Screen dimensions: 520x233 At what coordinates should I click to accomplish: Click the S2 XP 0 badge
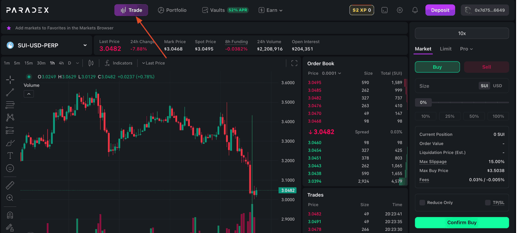coord(361,10)
